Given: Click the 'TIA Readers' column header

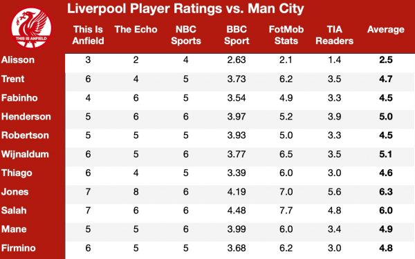Looking at the screenshot, I should (x=334, y=35).
